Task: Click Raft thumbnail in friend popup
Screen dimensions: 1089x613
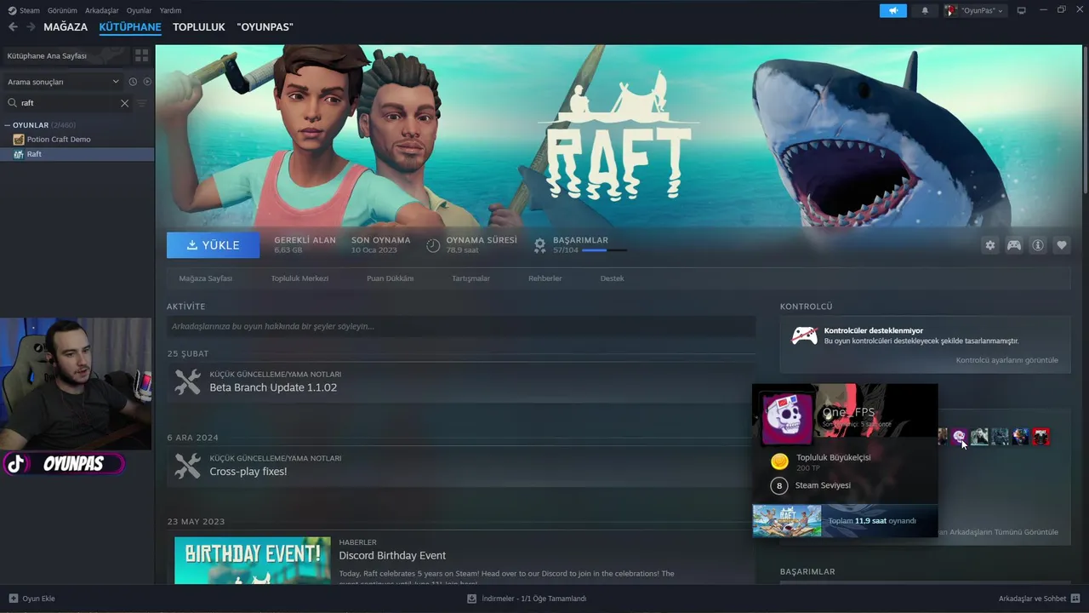Action: (x=787, y=521)
